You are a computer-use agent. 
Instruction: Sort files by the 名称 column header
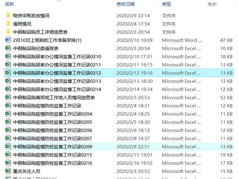pos(10,4)
